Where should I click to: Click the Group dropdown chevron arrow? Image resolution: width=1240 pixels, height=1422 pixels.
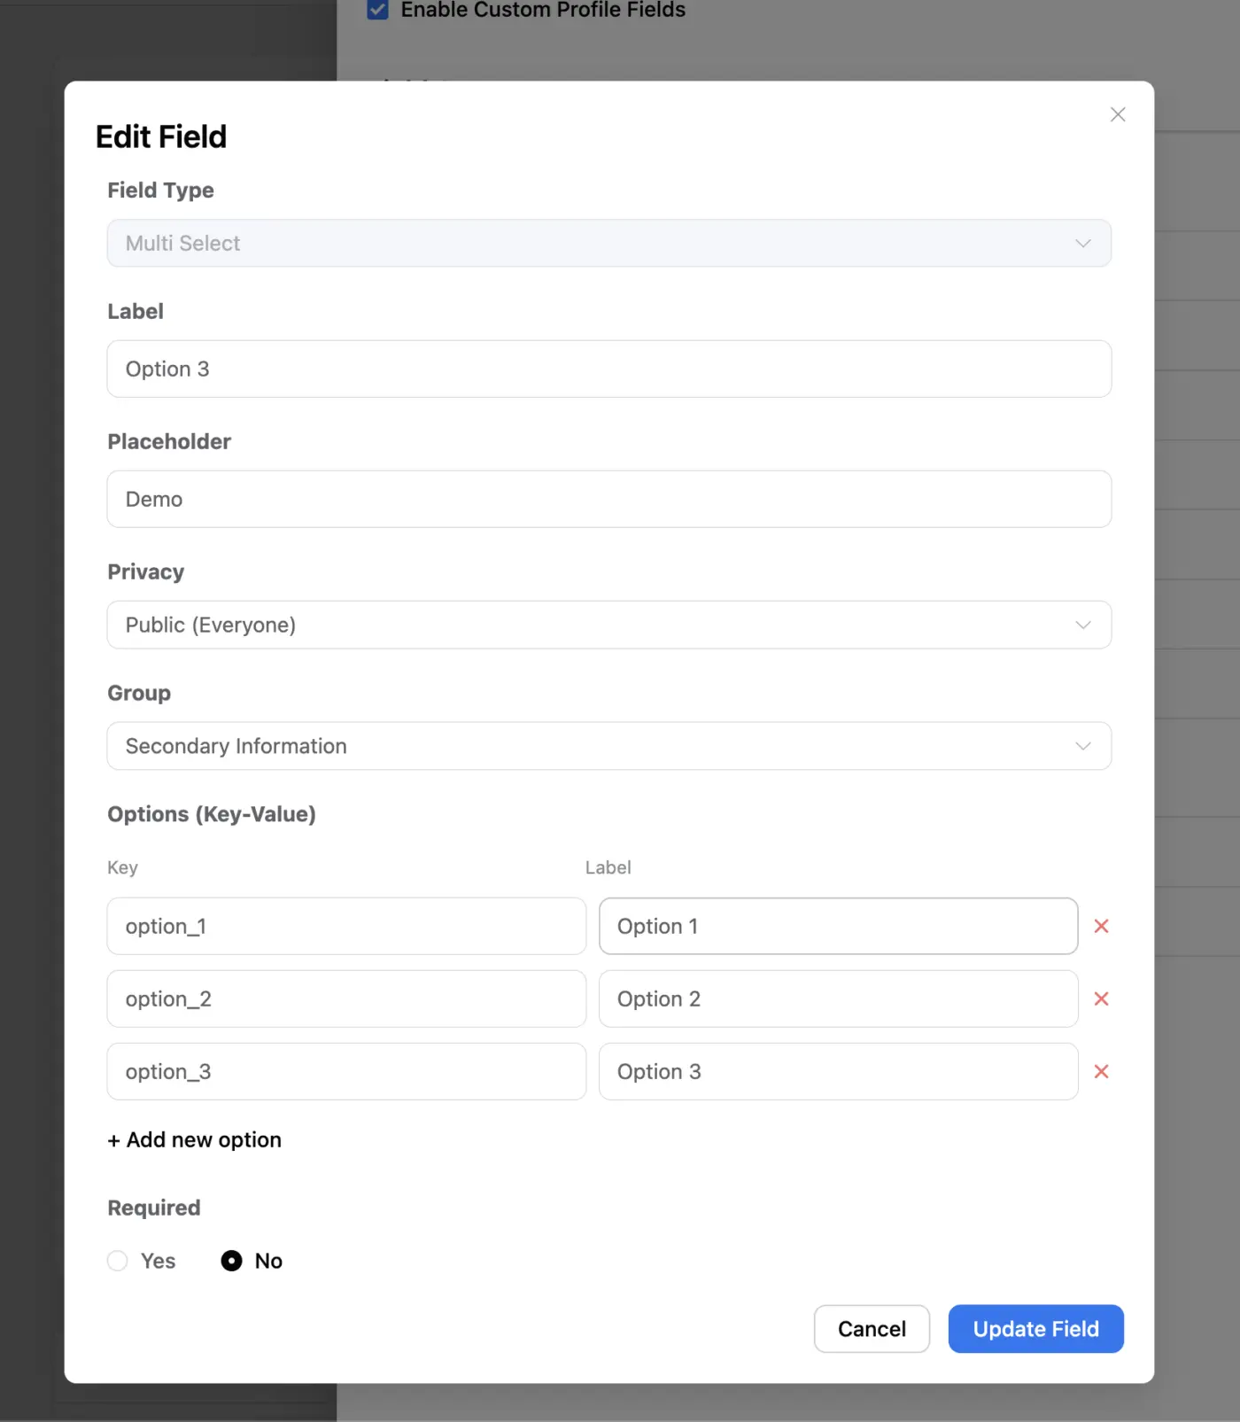click(1082, 746)
